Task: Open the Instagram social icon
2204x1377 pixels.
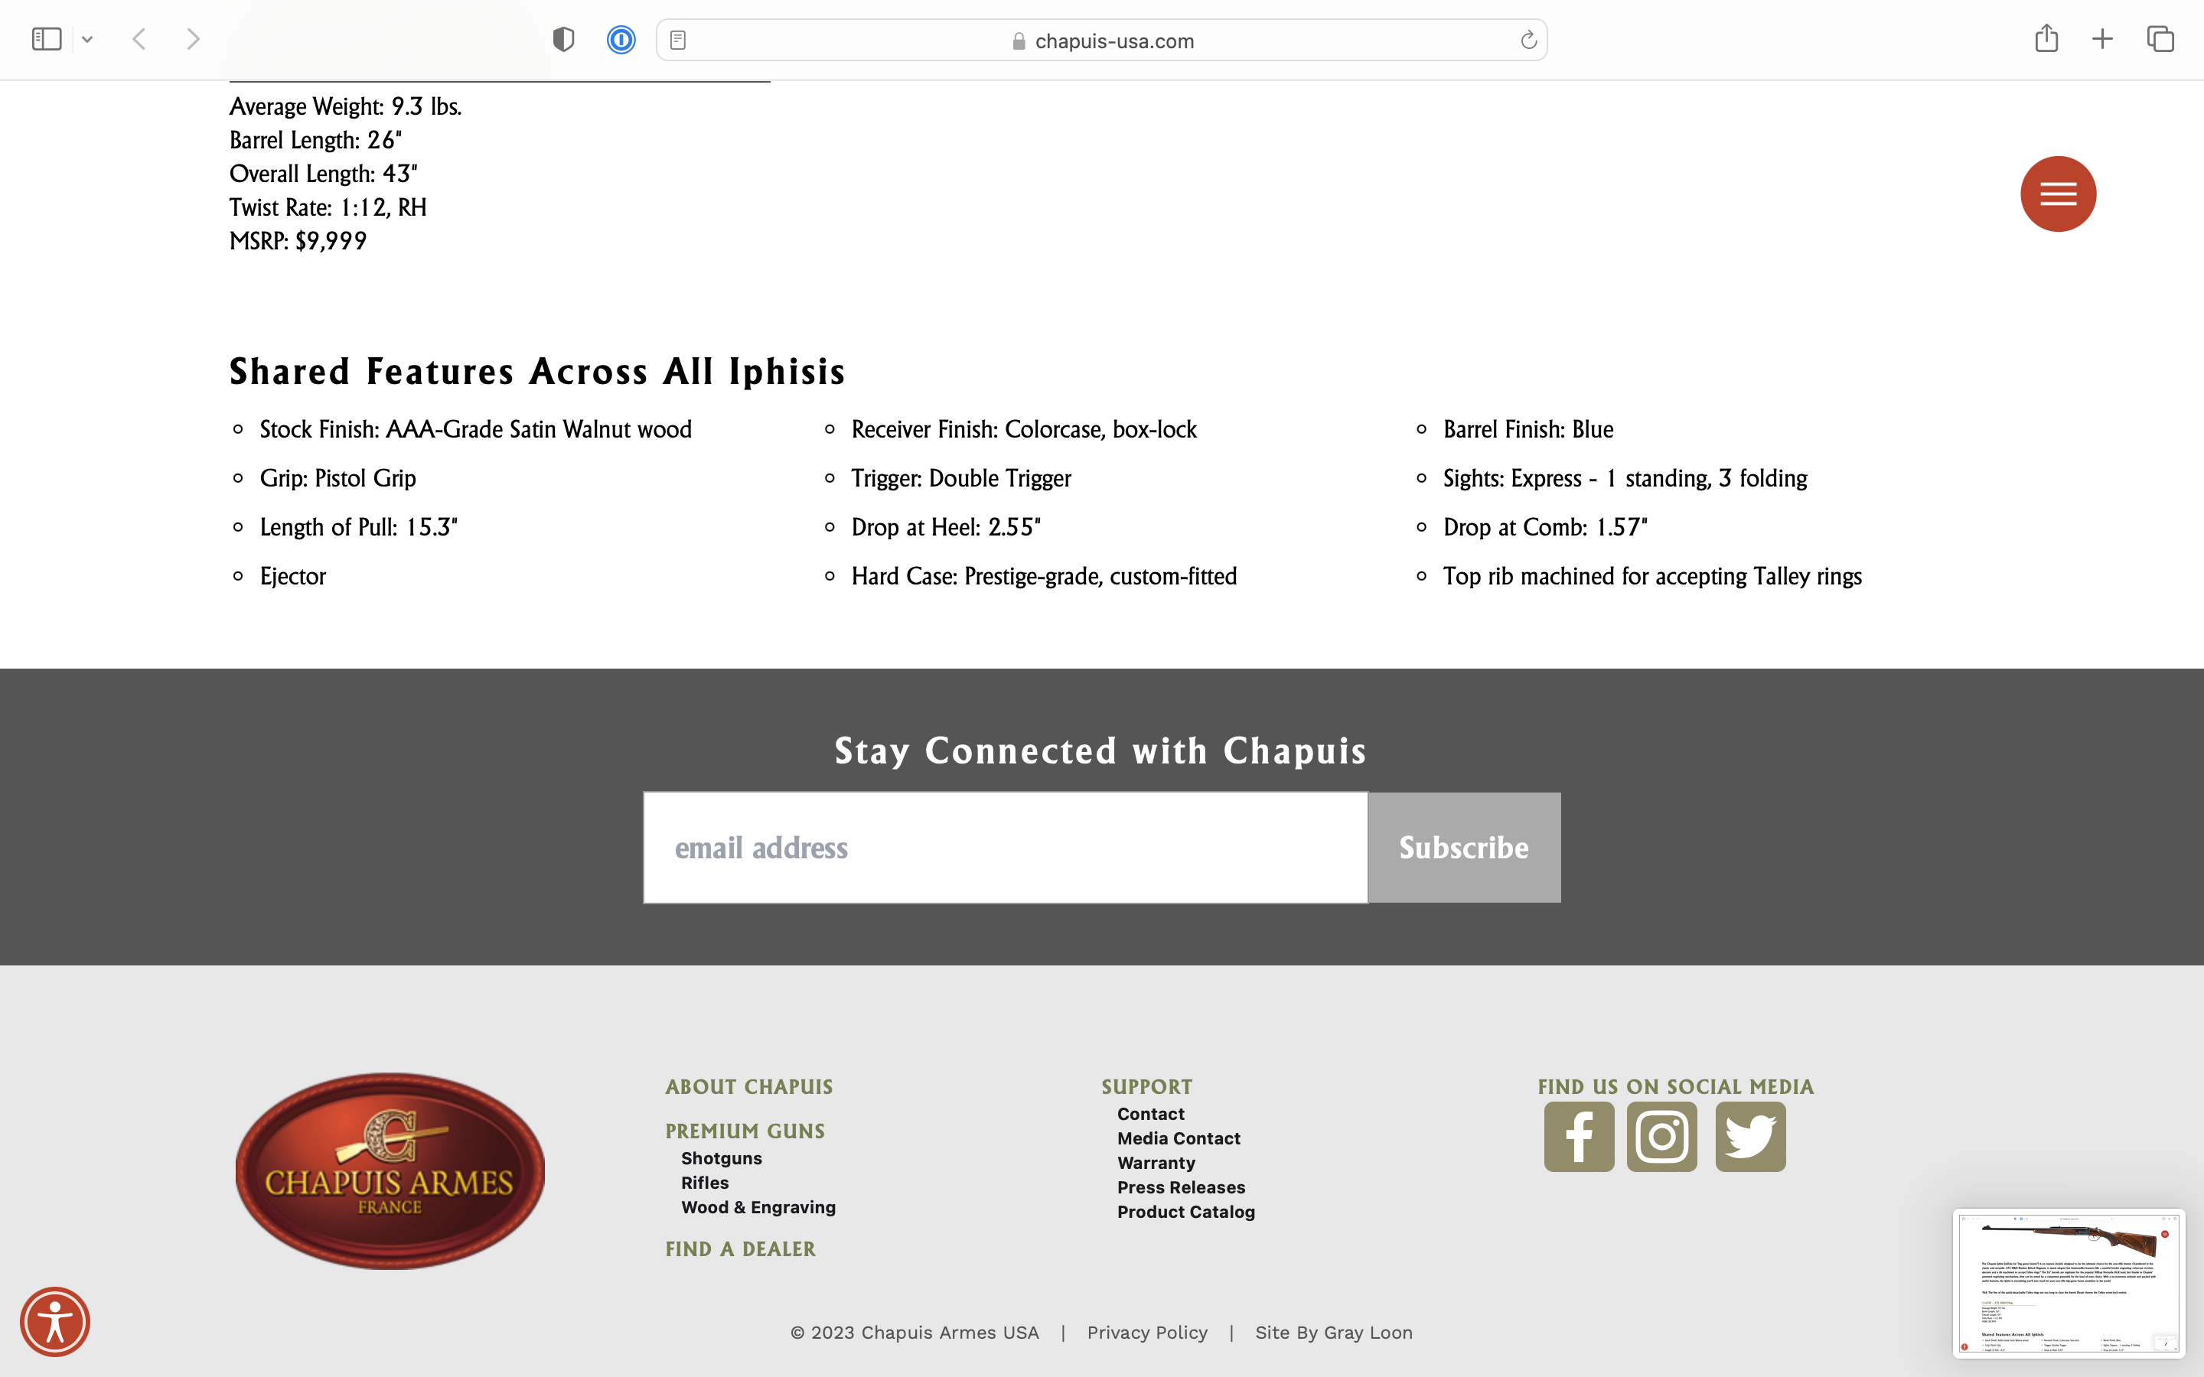Action: [1662, 1137]
